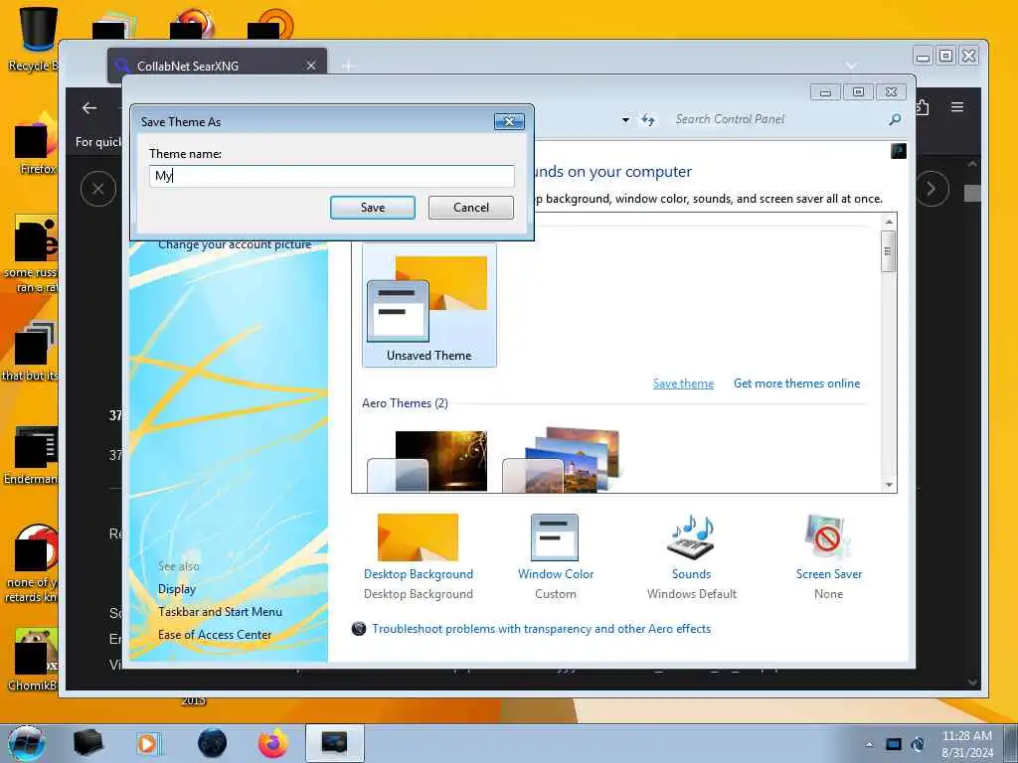
Task: Open Firefox from the taskbar
Action: (273, 743)
